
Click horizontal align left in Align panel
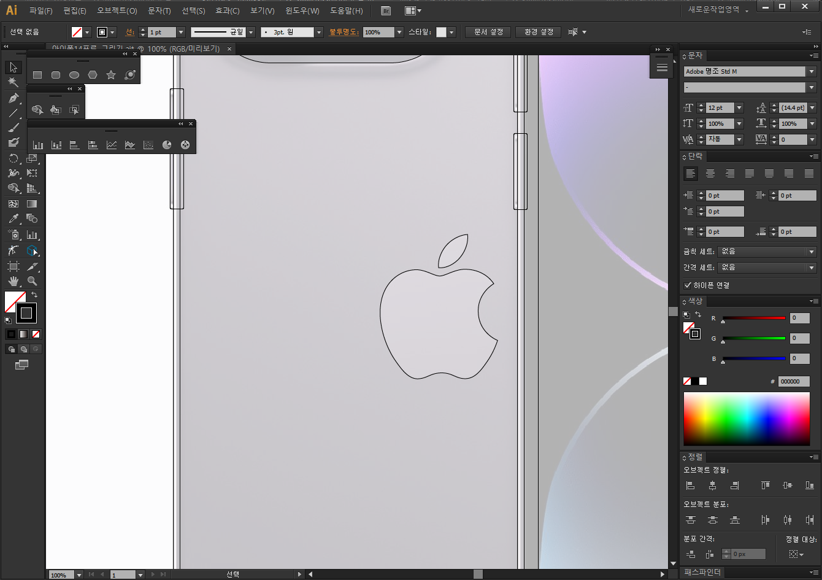[x=691, y=485]
